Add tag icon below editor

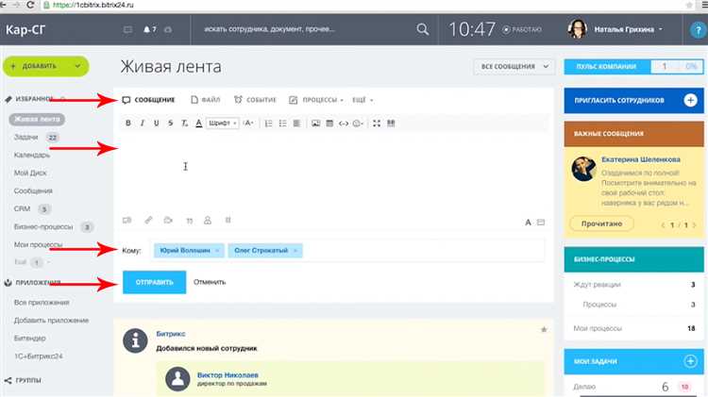point(228,220)
